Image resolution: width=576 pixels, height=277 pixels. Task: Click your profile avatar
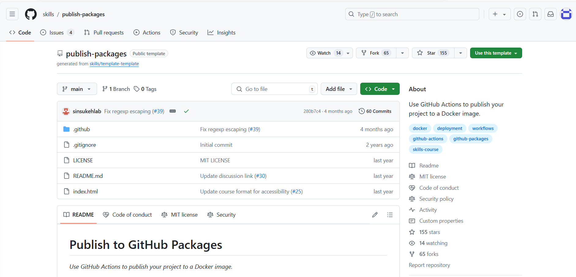(x=566, y=14)
